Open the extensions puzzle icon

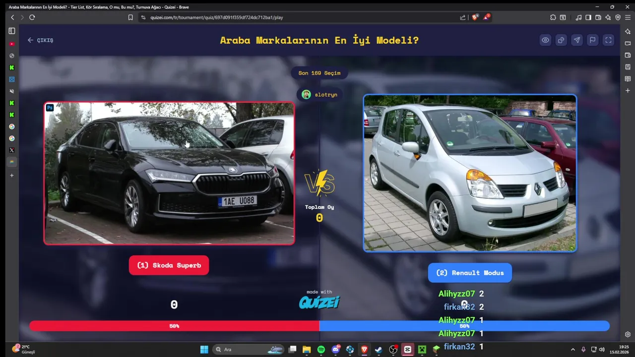(x=553, y=17)
